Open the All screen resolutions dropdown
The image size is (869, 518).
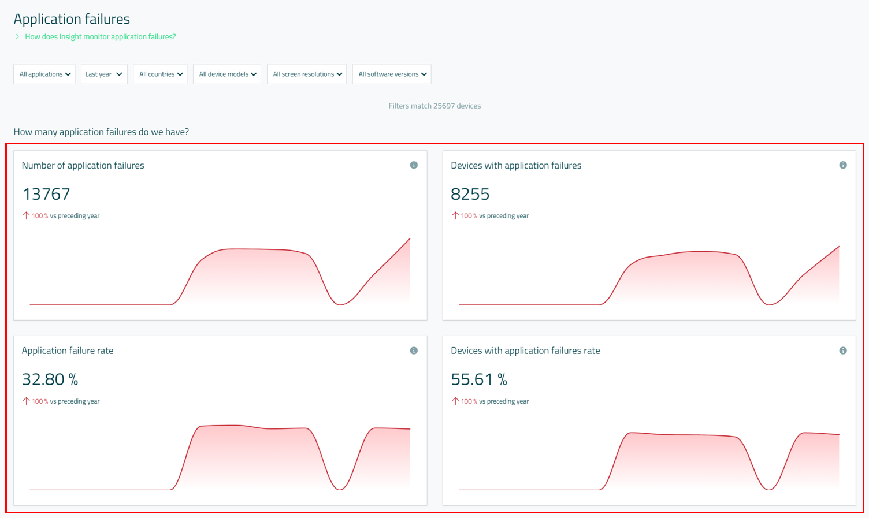(x=307, y=74)
